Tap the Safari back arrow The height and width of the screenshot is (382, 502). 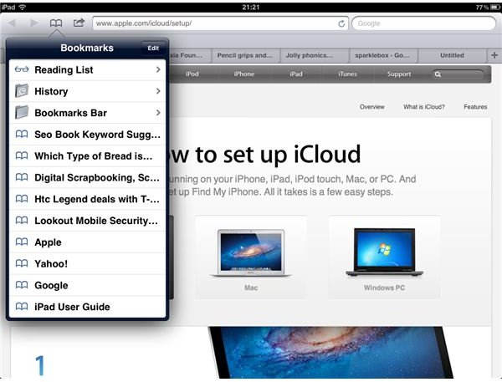click(12, 23)
